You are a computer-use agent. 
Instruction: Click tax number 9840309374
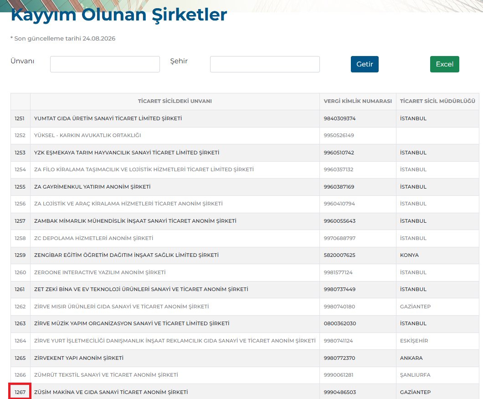point(339,118)
